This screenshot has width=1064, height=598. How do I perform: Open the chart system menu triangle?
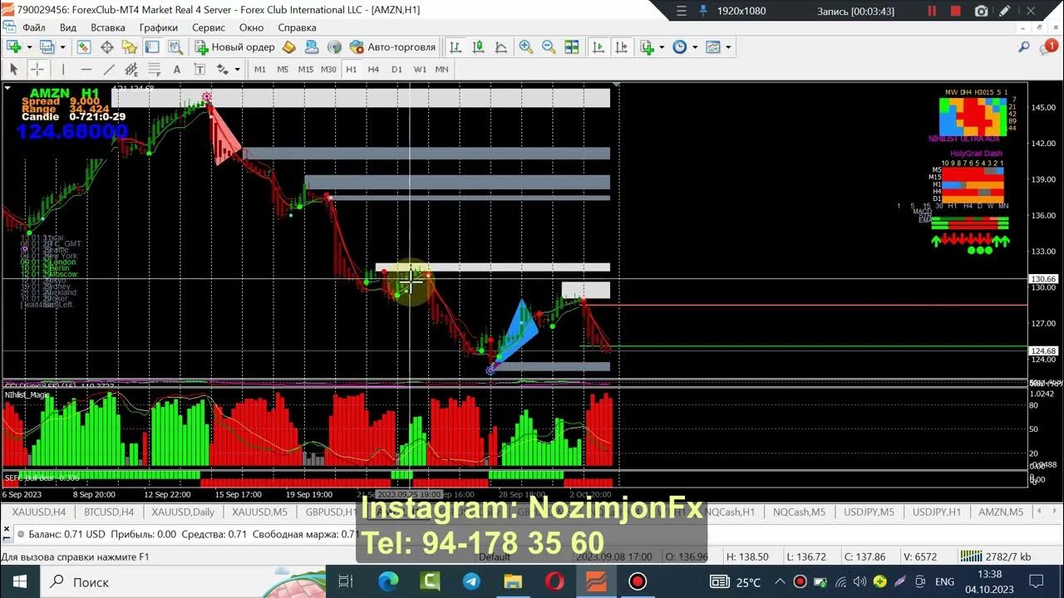[7, 87]
